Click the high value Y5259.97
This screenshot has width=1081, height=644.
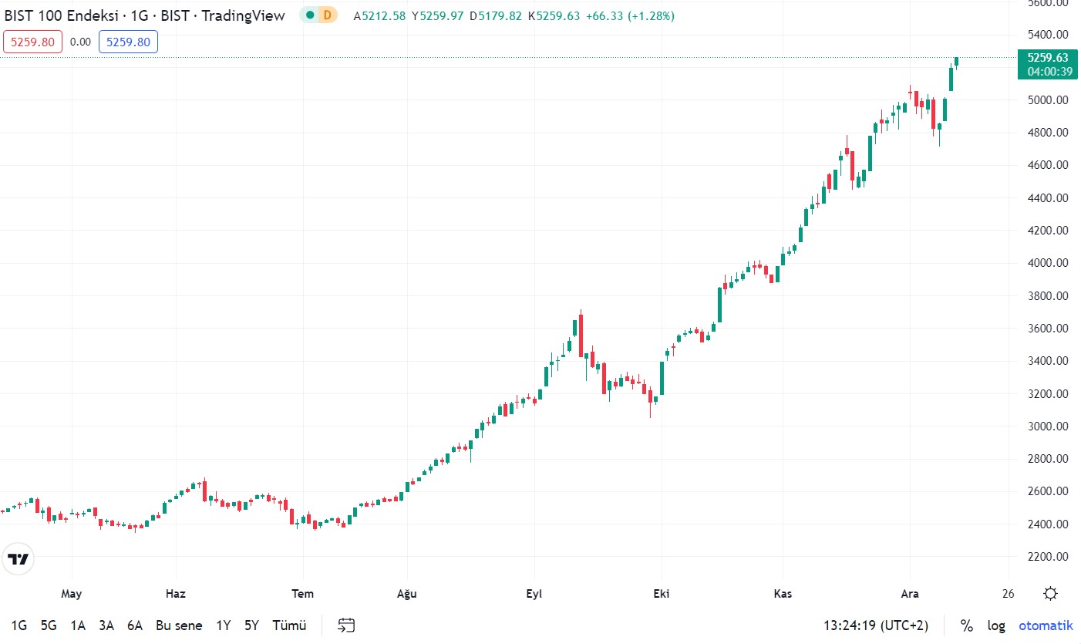click(438, 15)
